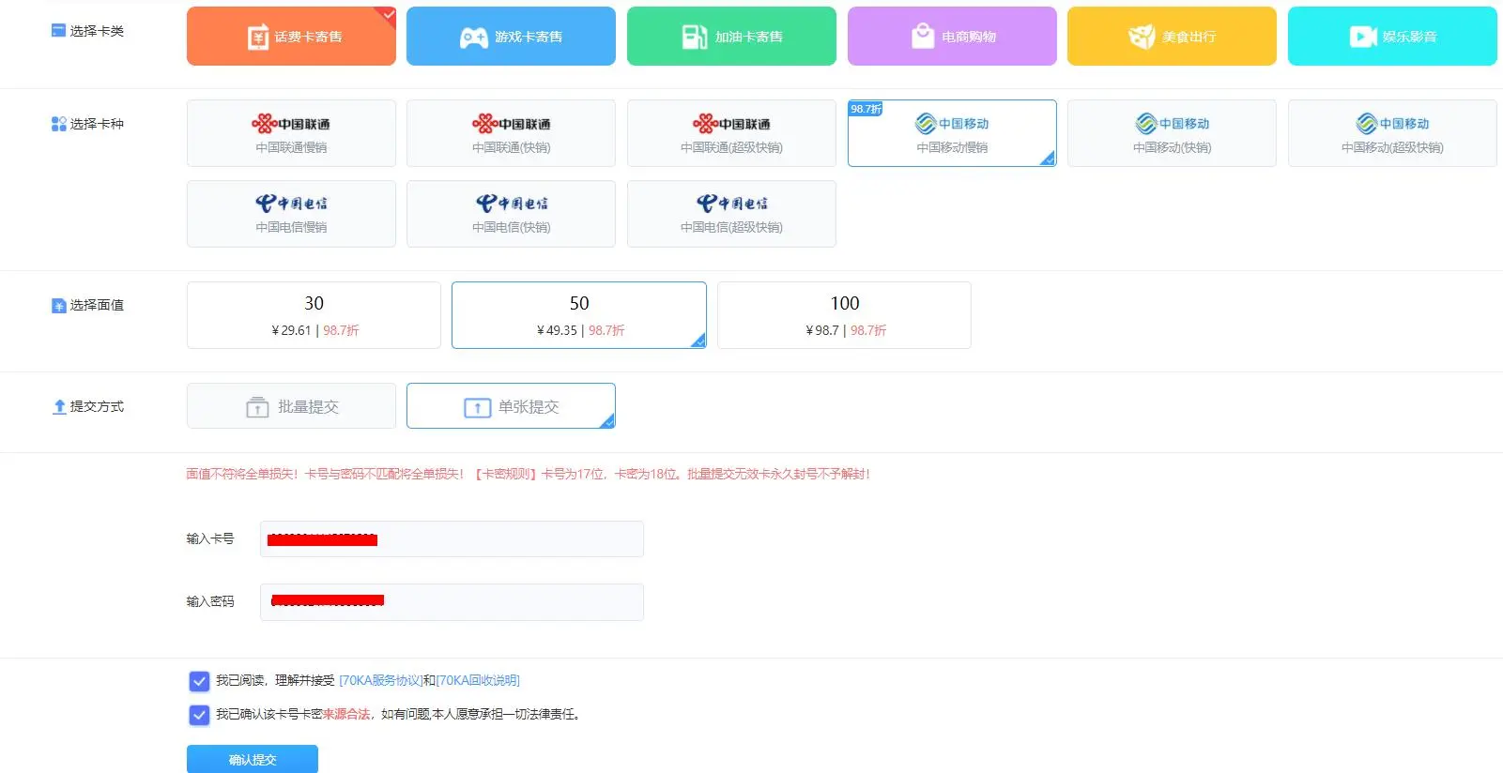Click the 选择卡种 section icon
This screenshot has width=1503, height=773.
click(58, 124)
